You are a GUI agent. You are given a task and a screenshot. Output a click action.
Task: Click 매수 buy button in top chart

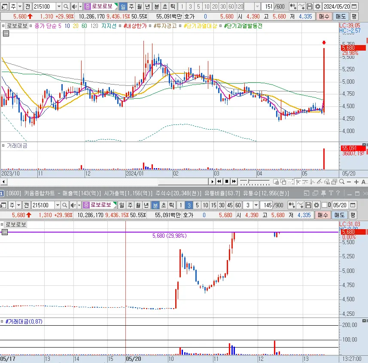(324, 16)
